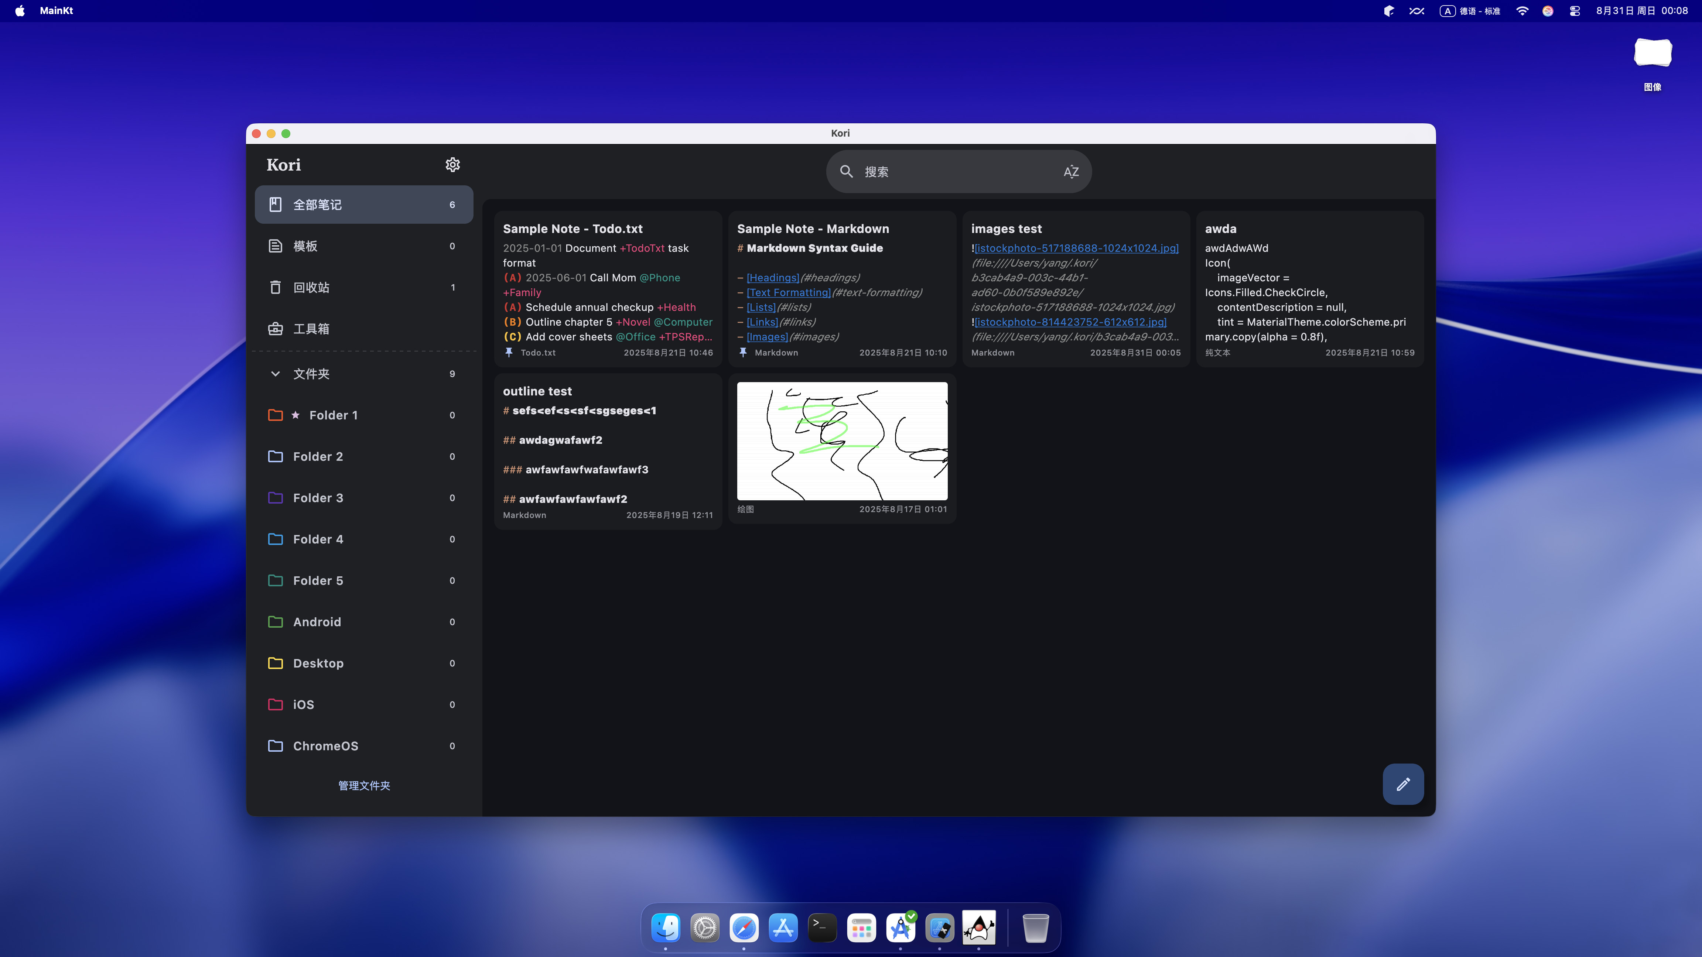This screenshot has height=957, width=1702.
Task: Open the drawing note thumbnail
Action: (842, 440)
